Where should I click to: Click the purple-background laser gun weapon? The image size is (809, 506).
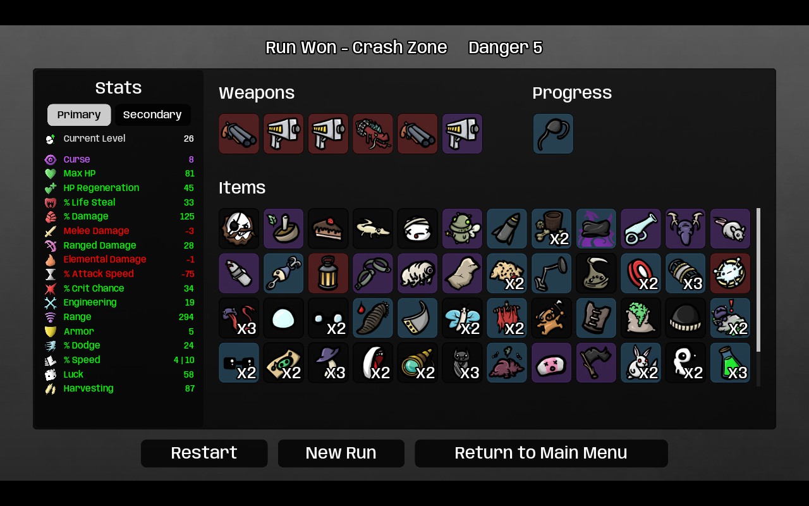click(x=462, y=133)
